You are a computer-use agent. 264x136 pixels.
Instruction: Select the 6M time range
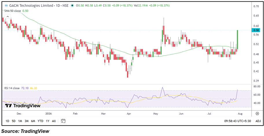point(33,121)
